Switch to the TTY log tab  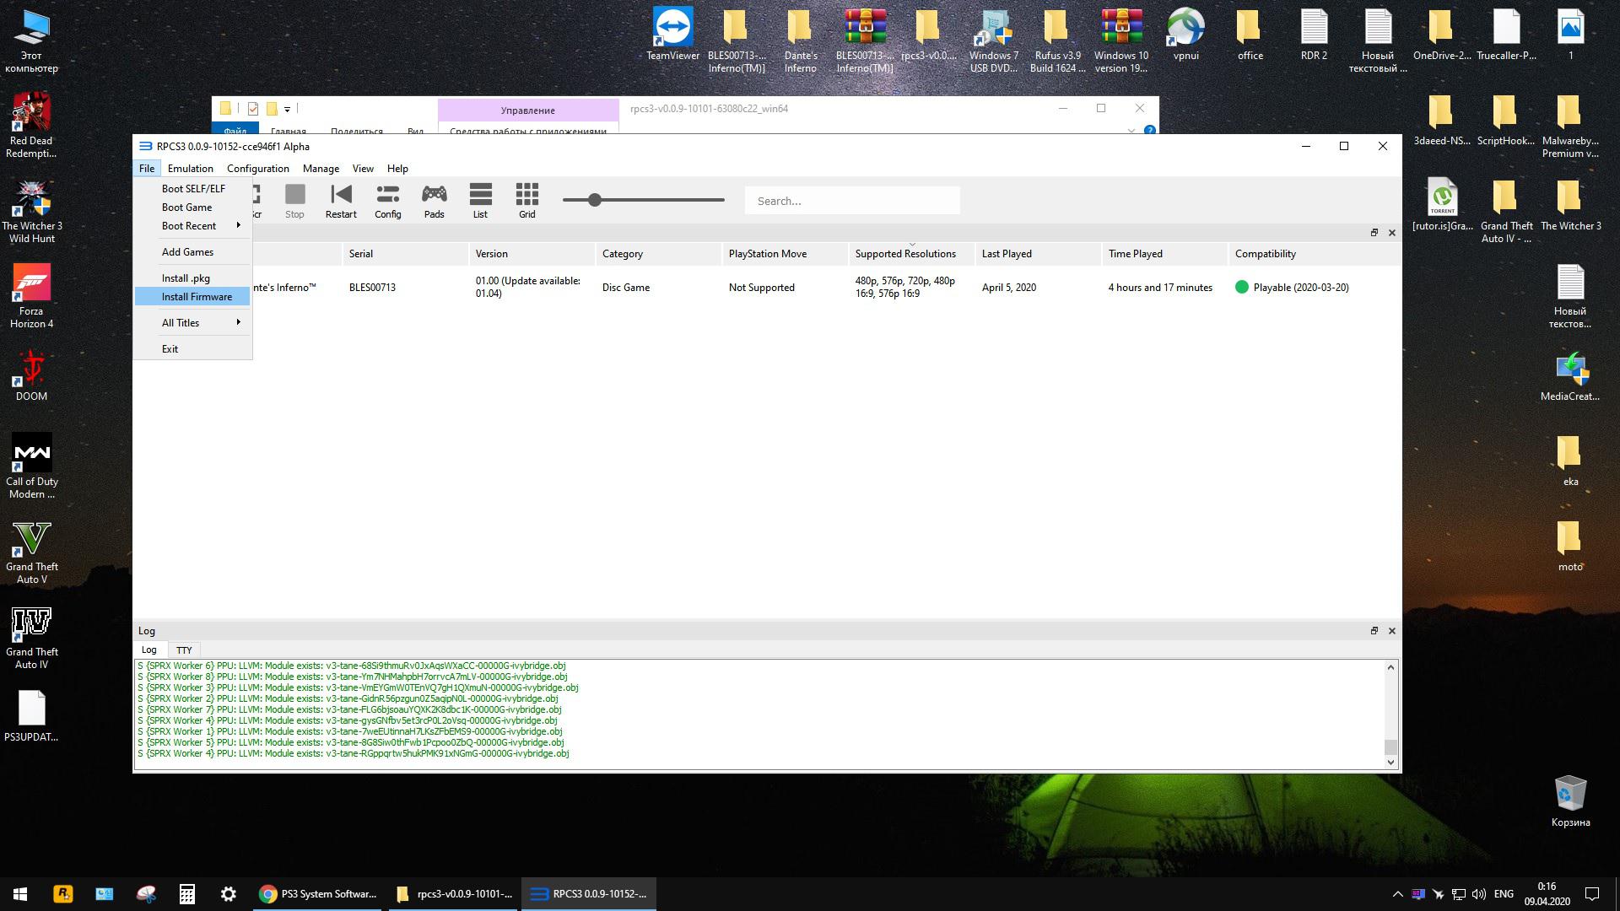(x=184, y=650)
